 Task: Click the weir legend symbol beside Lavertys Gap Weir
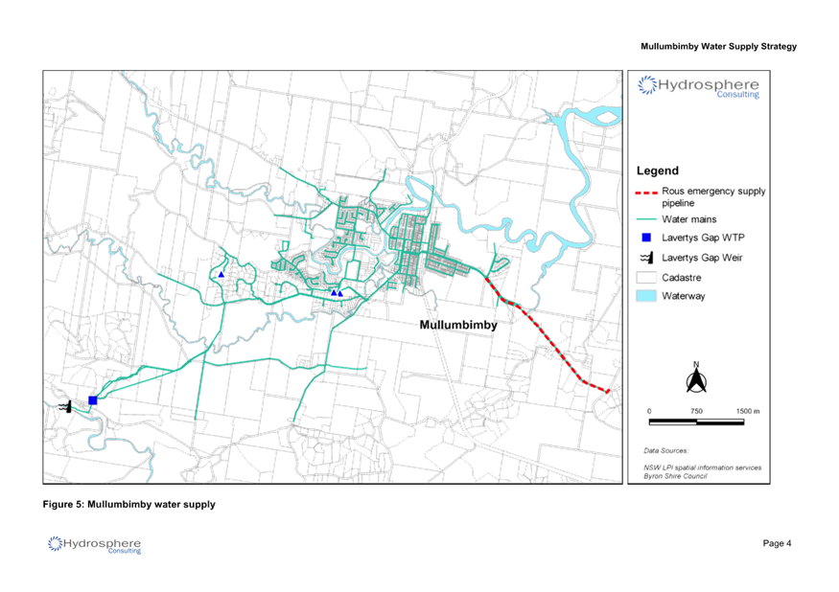(x=646, y=258)
